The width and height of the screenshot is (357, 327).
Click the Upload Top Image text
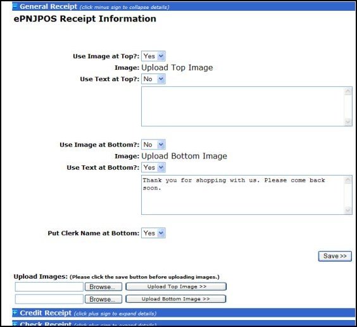pos(177,68)
